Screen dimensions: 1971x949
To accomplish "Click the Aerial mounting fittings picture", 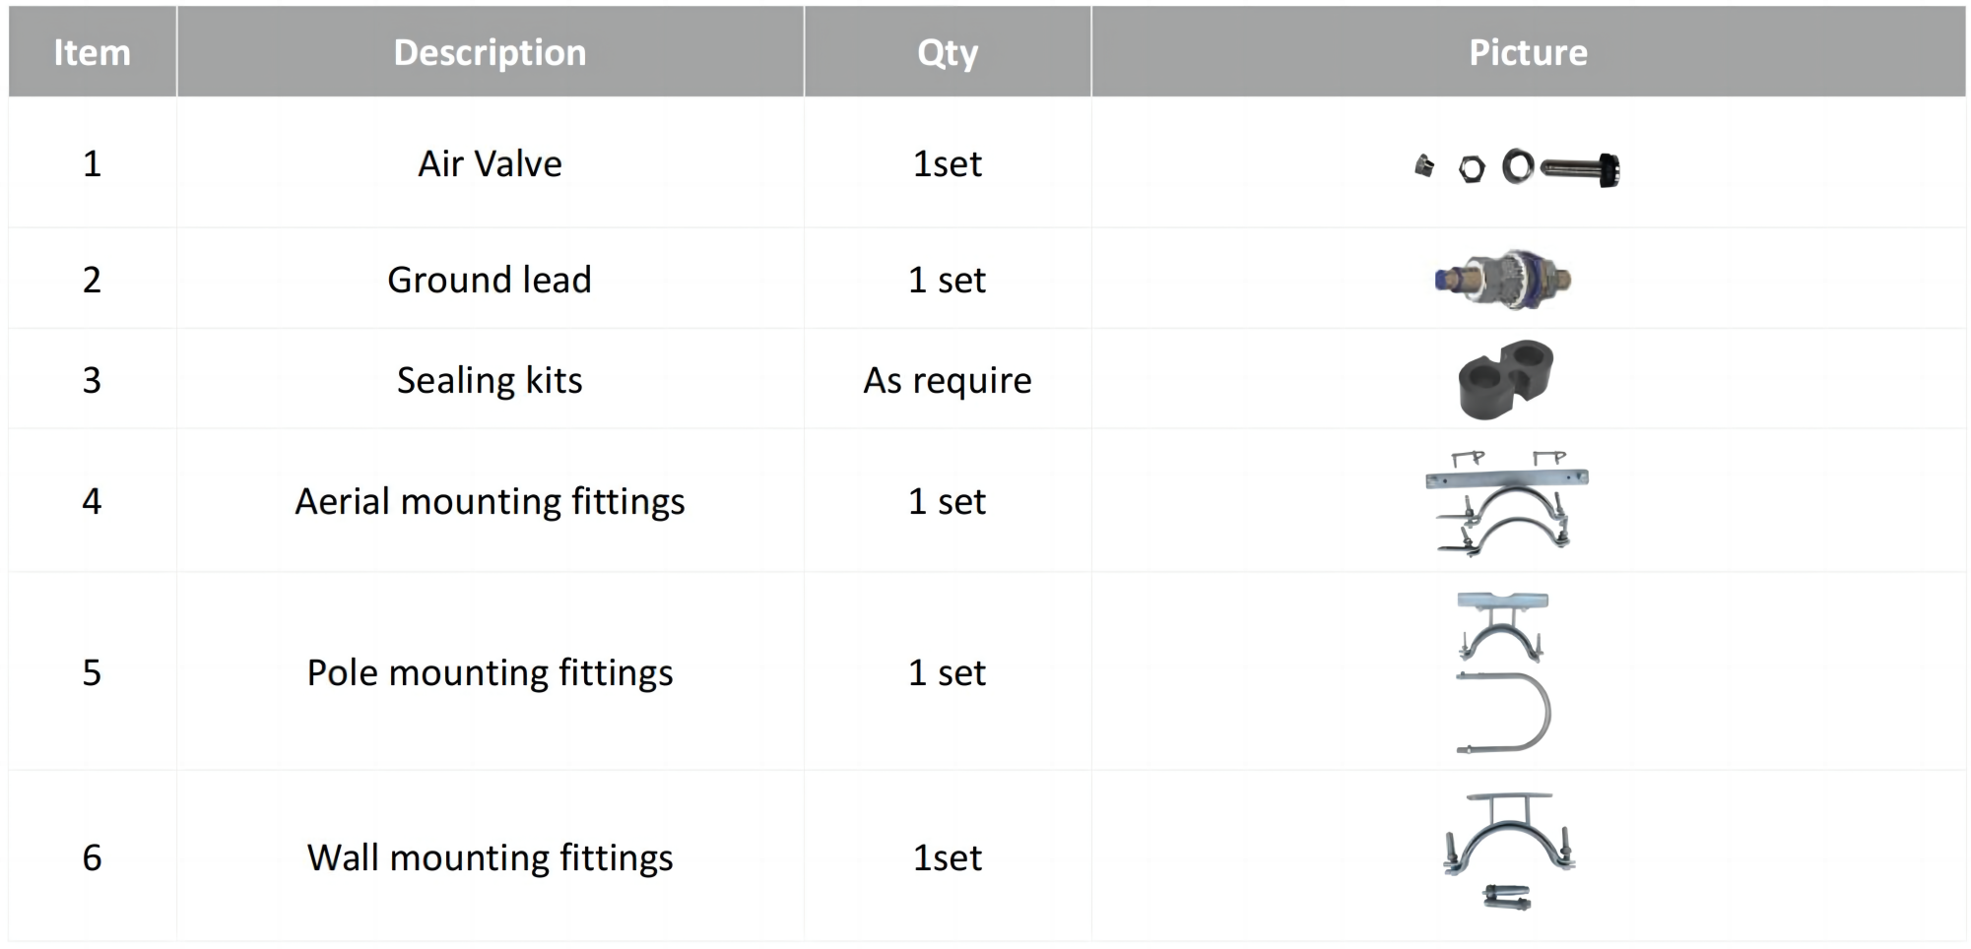I will click(x=1506, y=502).
